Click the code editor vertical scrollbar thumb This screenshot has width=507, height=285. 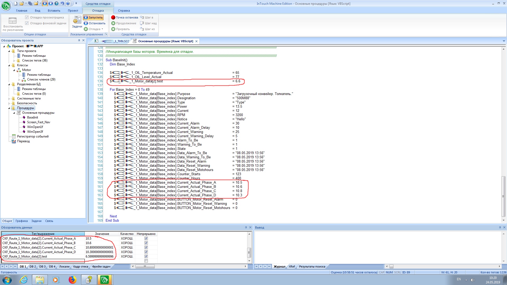pos(503,196)
